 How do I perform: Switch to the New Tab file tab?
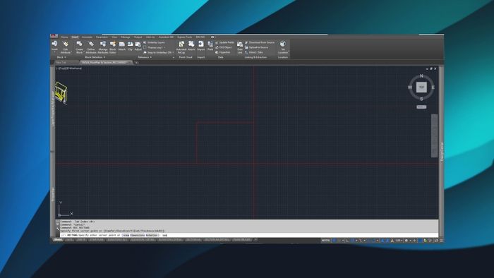click(61, 62)
